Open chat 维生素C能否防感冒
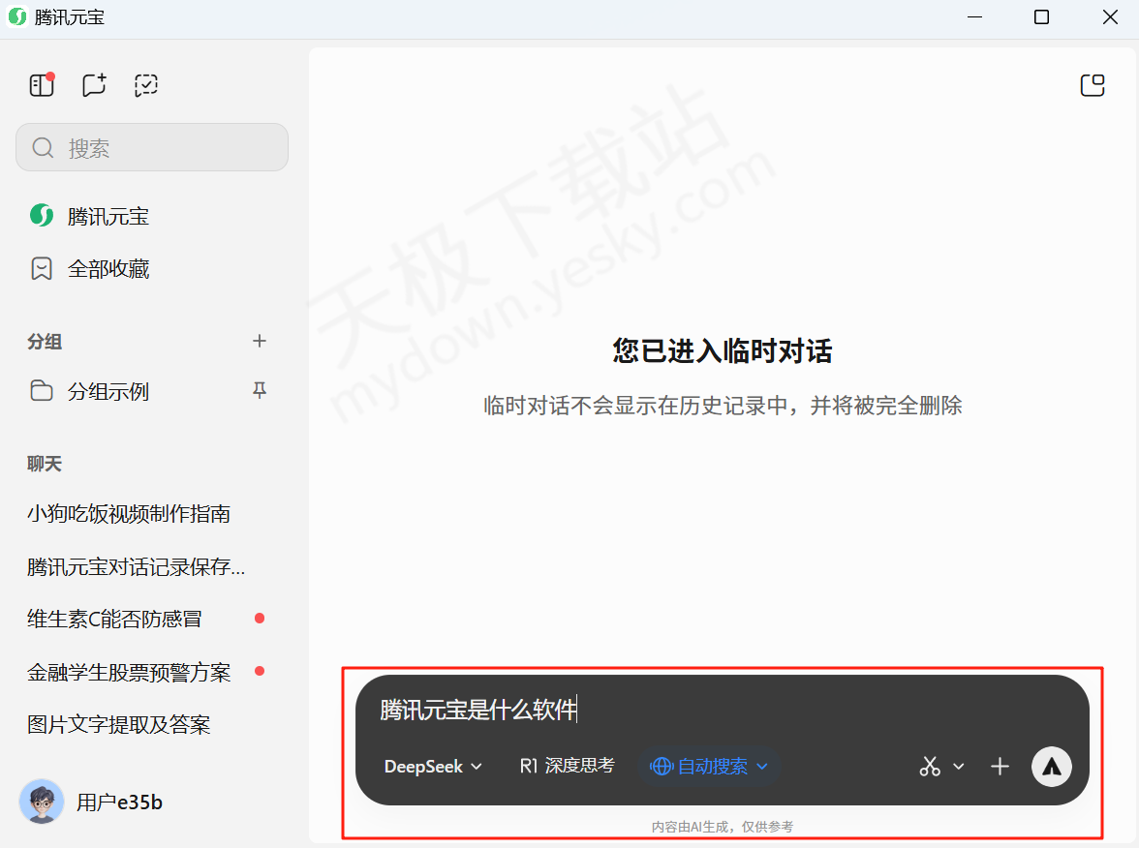Screen dimensions: 1139x848 point(115,619)
